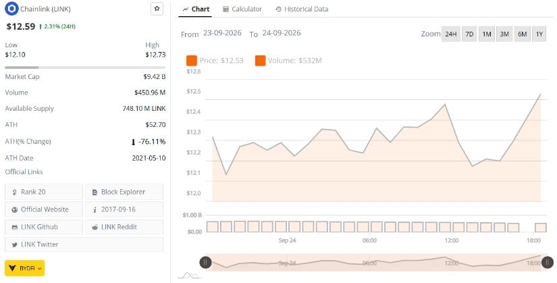This screenshot has width=557, height=283.
Task: Open the Historical Data tab
Action: click(302, 9)
